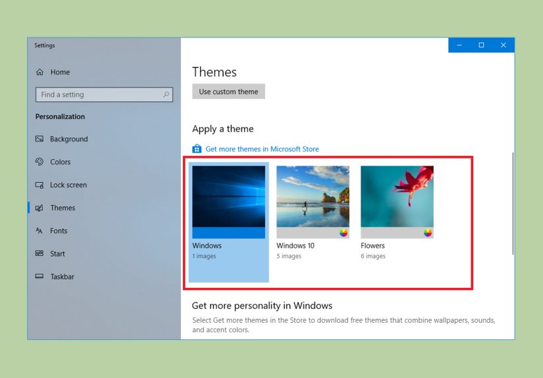Click the Home house icon
The height and width of the screenshot is (378, 543).
(40, 72)
